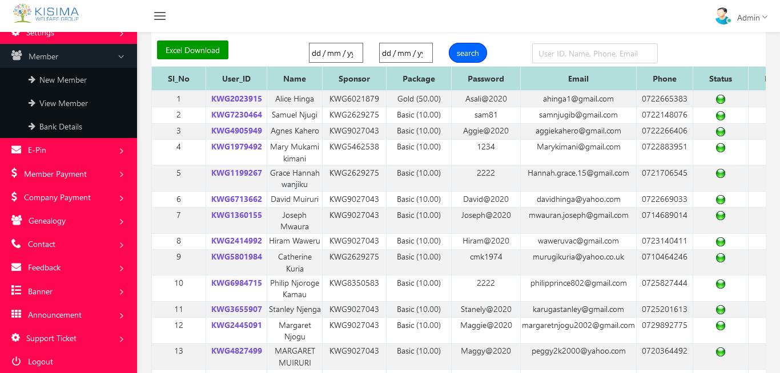
Task: Expand the Feedback chevron
Action: [122, 268]
